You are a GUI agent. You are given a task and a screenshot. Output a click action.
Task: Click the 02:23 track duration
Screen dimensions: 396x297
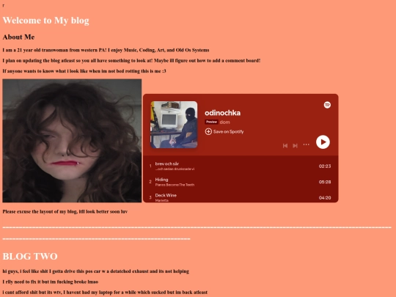tap(325, 166)
